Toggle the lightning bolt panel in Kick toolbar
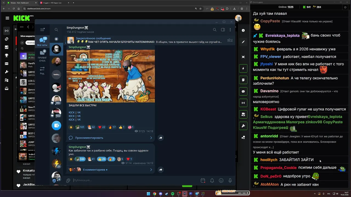The image size is (351, 197). [x=243, y=68]
